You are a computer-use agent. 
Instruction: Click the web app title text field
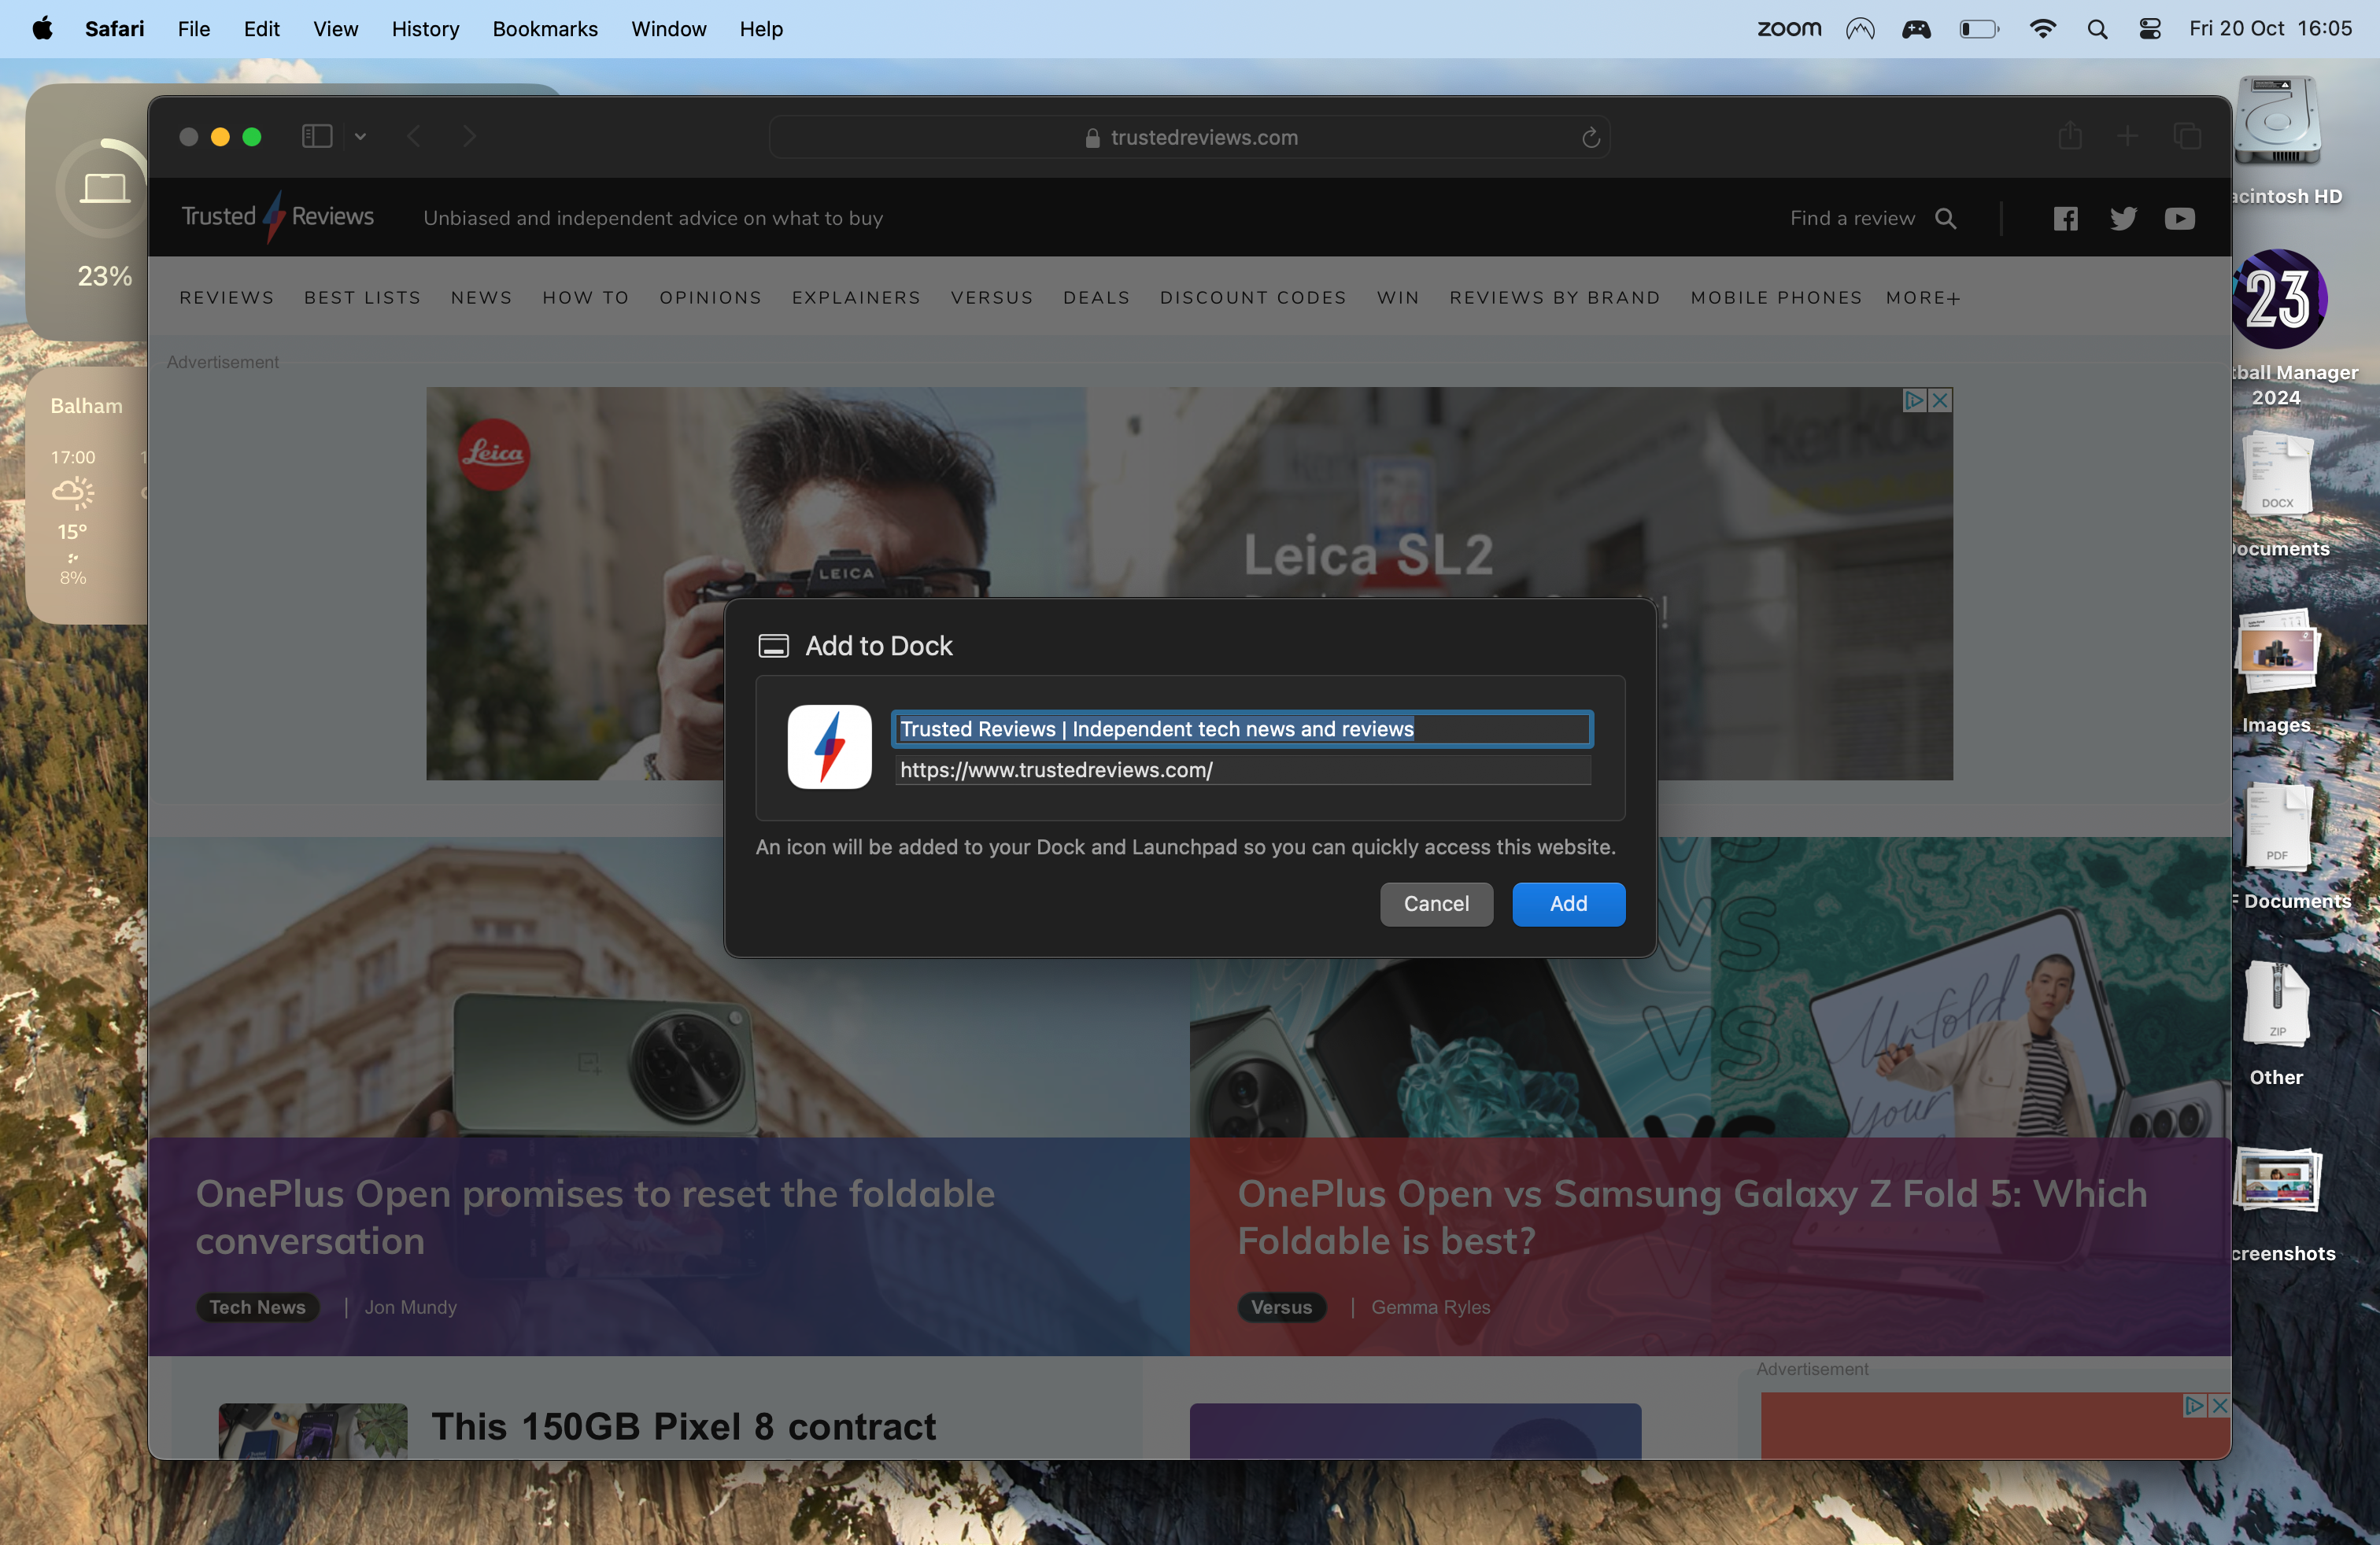pyautogui.click(x=1242, y=728)
